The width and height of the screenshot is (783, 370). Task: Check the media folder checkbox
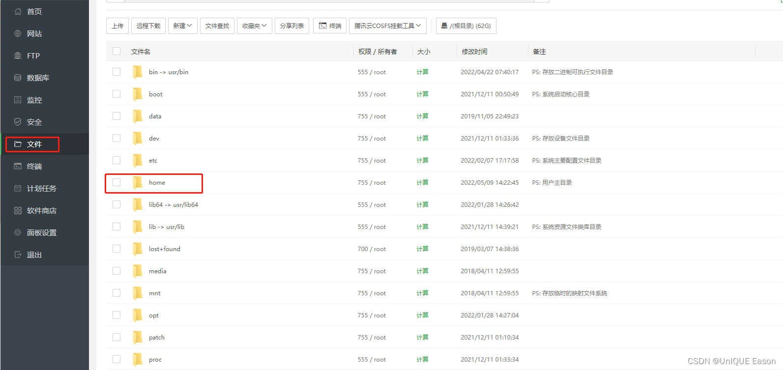(116, 271)
